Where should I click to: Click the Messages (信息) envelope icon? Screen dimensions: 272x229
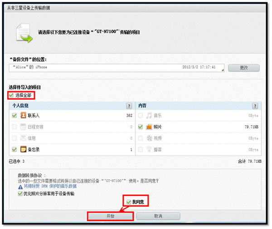[x=23, y=138]
